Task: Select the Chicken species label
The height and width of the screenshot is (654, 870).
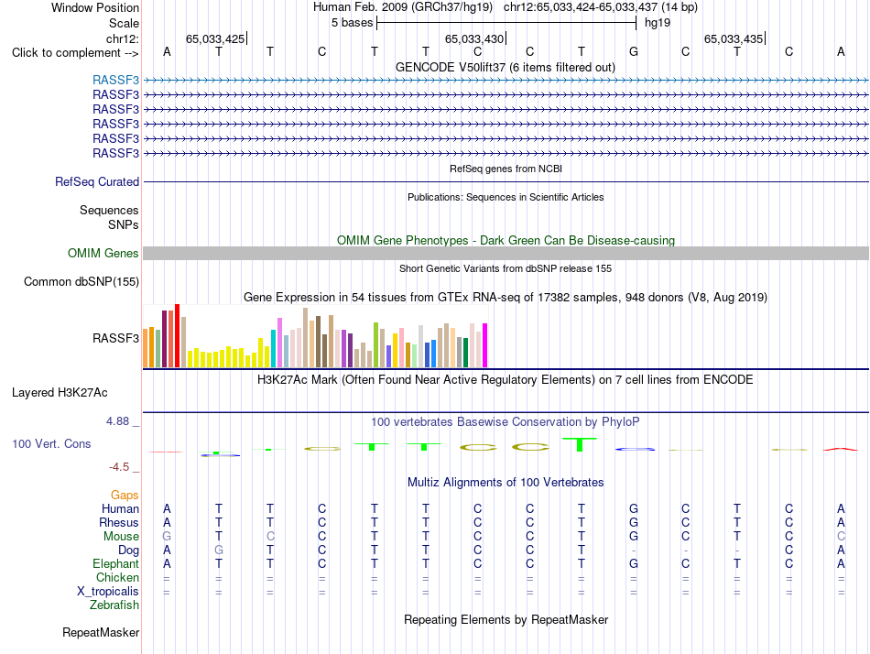Action: point(117,577)
